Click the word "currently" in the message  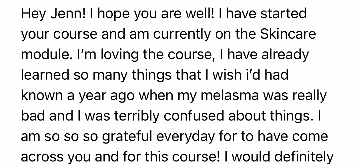[x=183, y=34]
